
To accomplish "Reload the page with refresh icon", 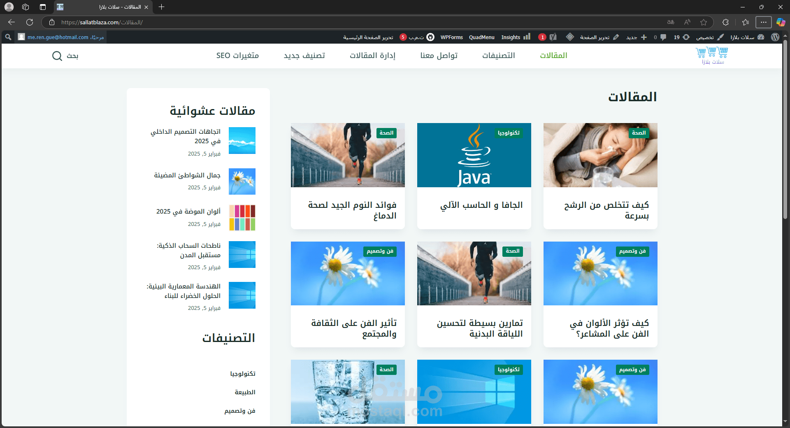I will pos(30,22).
